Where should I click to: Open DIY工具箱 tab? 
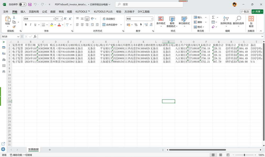coord(144,12)
